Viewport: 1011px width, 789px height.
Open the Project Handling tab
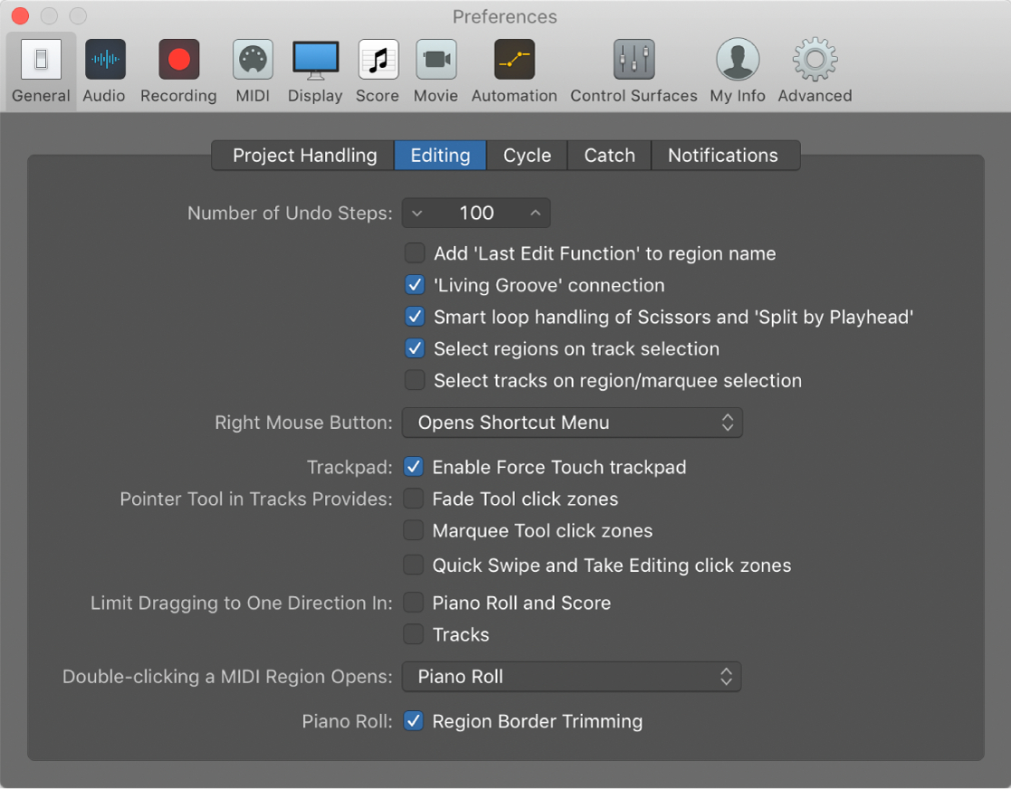302,155
